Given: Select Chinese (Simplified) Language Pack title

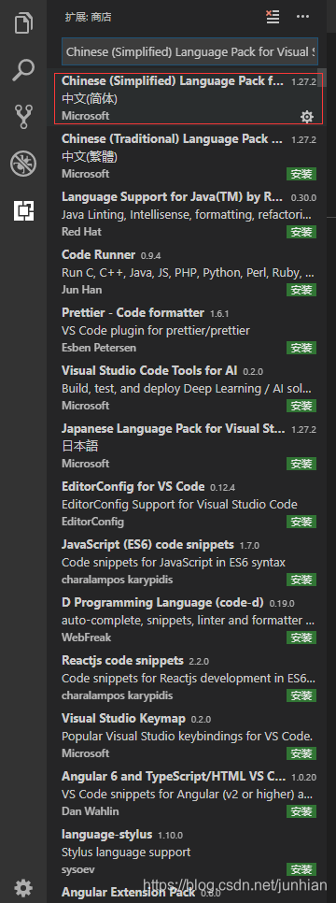Looking at the screenshot, I should 173,81.
